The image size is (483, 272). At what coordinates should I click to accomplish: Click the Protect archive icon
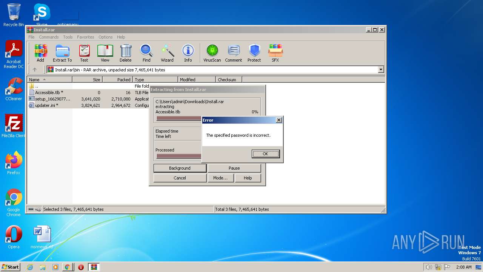254,53
